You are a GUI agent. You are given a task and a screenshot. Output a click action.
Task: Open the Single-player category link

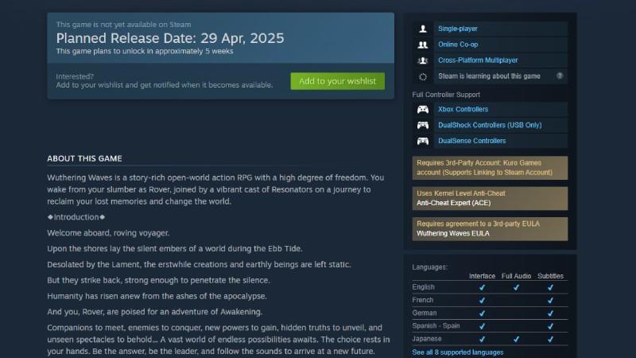click(x=458, y=29)
